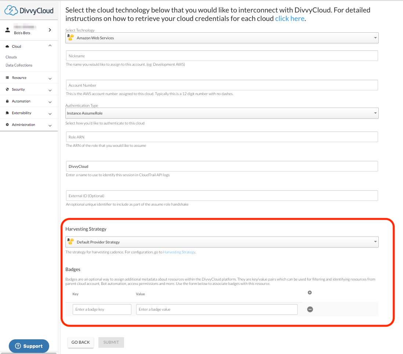Expand the Administration menu chevron
403x354 pixels.
[x=50, y=126]
